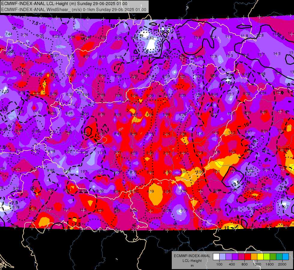The height and width of the screenshot is (270, 294).
Task: Click the 10.3 value near the top right
Action: (229, 55)
